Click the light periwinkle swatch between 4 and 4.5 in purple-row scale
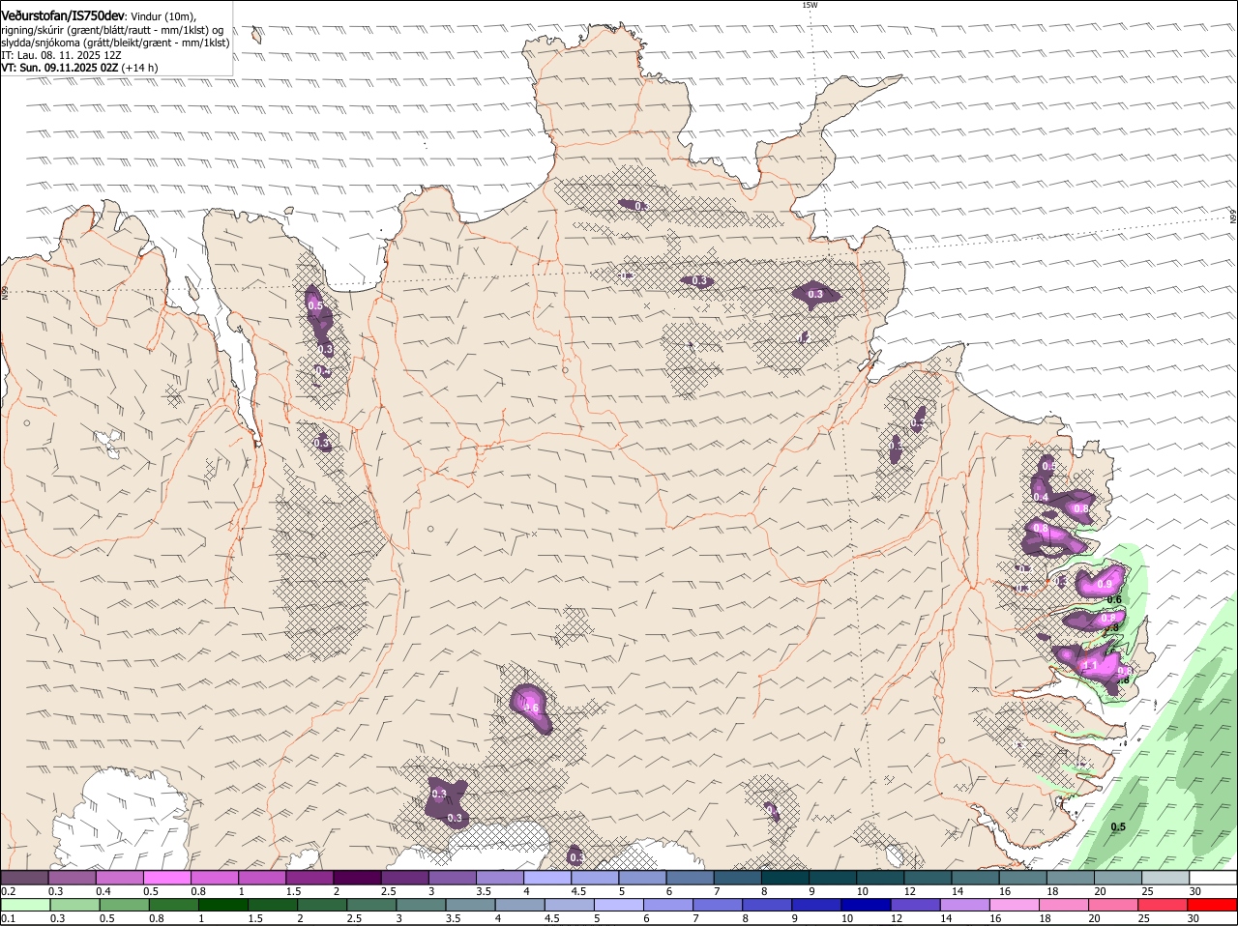The height and width of the screenshot is (926, 1238). [546, 878]
